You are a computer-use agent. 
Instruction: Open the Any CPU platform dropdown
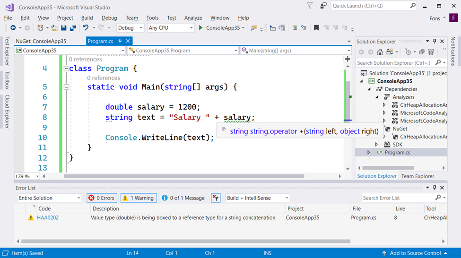click(171, 27)
